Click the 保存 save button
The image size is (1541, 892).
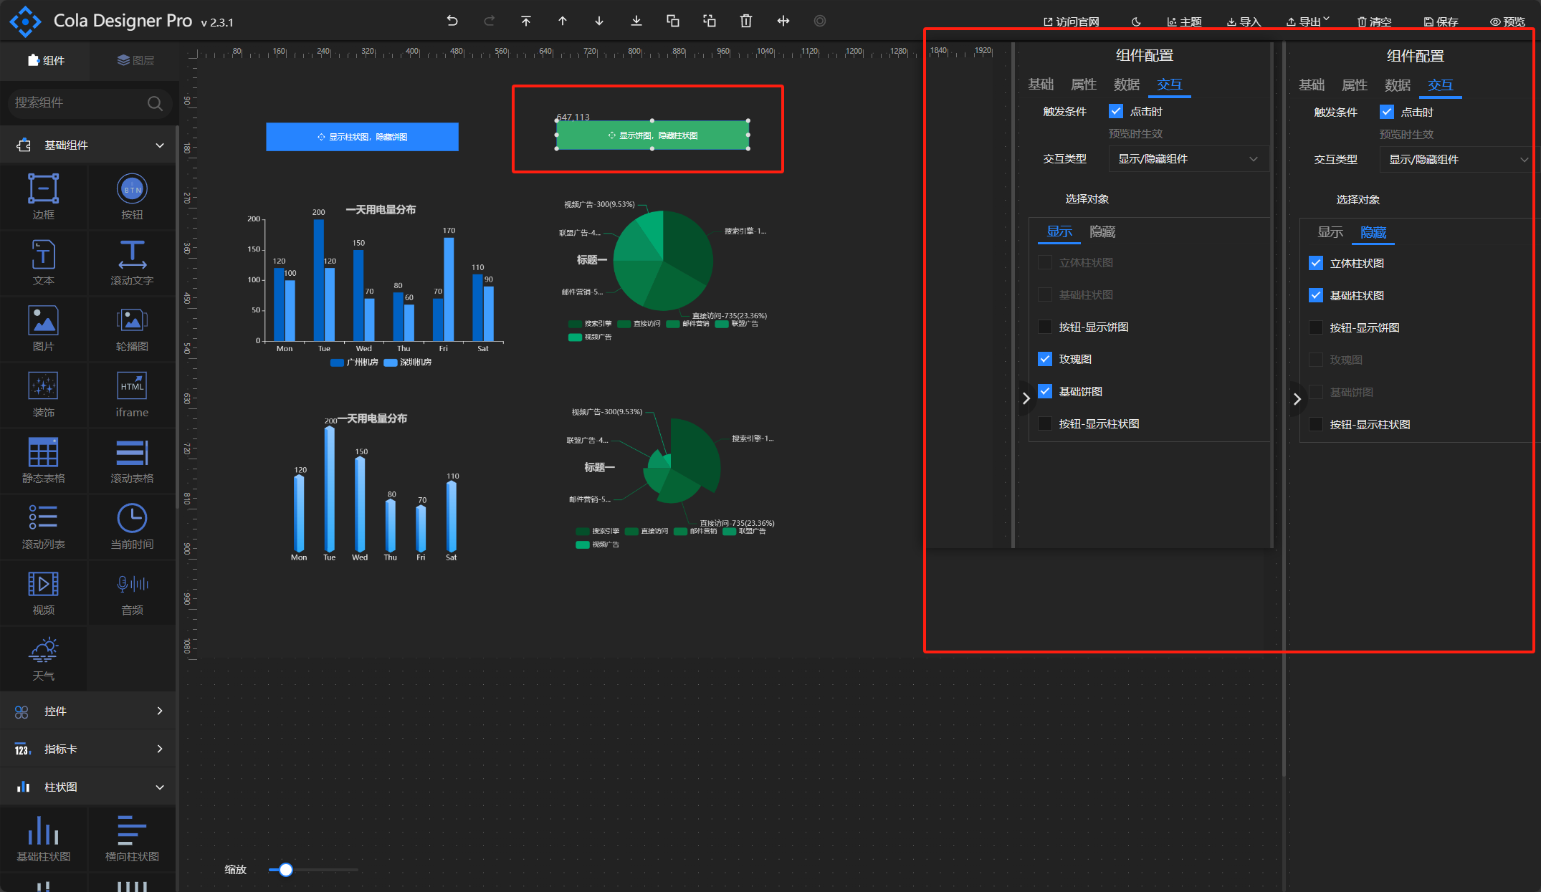1441,21
